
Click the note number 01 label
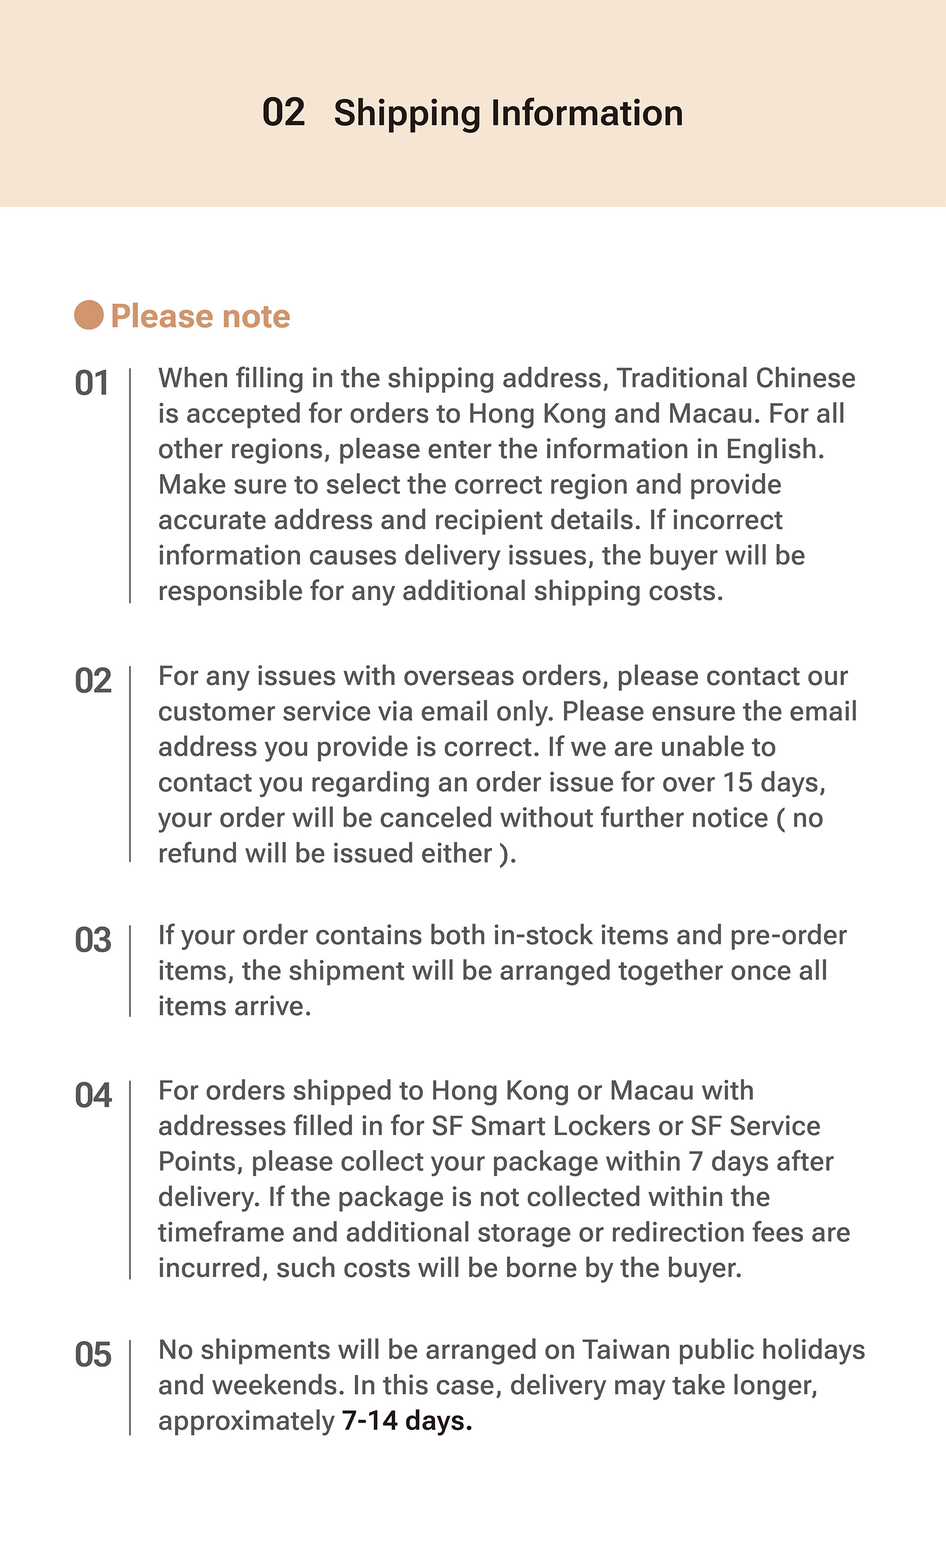92,383
